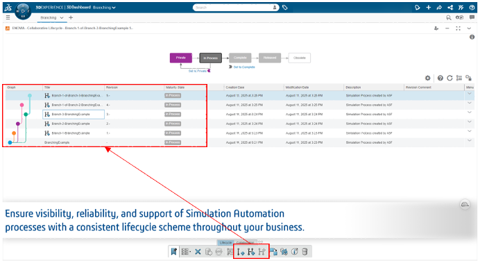Click the information icon below widget header

(472, 37)
